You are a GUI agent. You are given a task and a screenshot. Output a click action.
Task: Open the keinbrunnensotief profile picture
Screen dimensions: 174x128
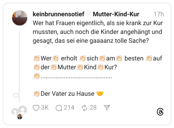20,18
